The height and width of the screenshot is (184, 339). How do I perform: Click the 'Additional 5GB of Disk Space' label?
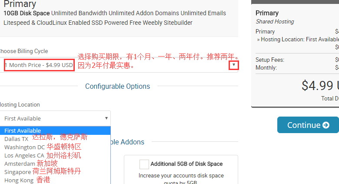(186, 164)
